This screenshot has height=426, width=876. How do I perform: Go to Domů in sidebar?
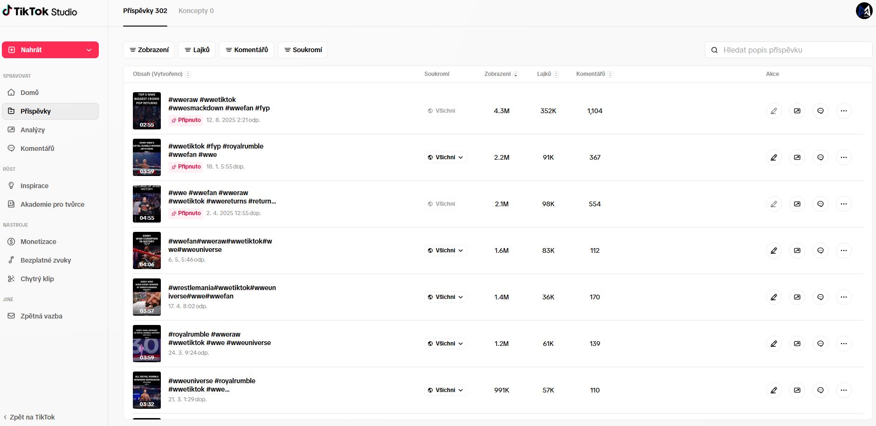point(50,93)
